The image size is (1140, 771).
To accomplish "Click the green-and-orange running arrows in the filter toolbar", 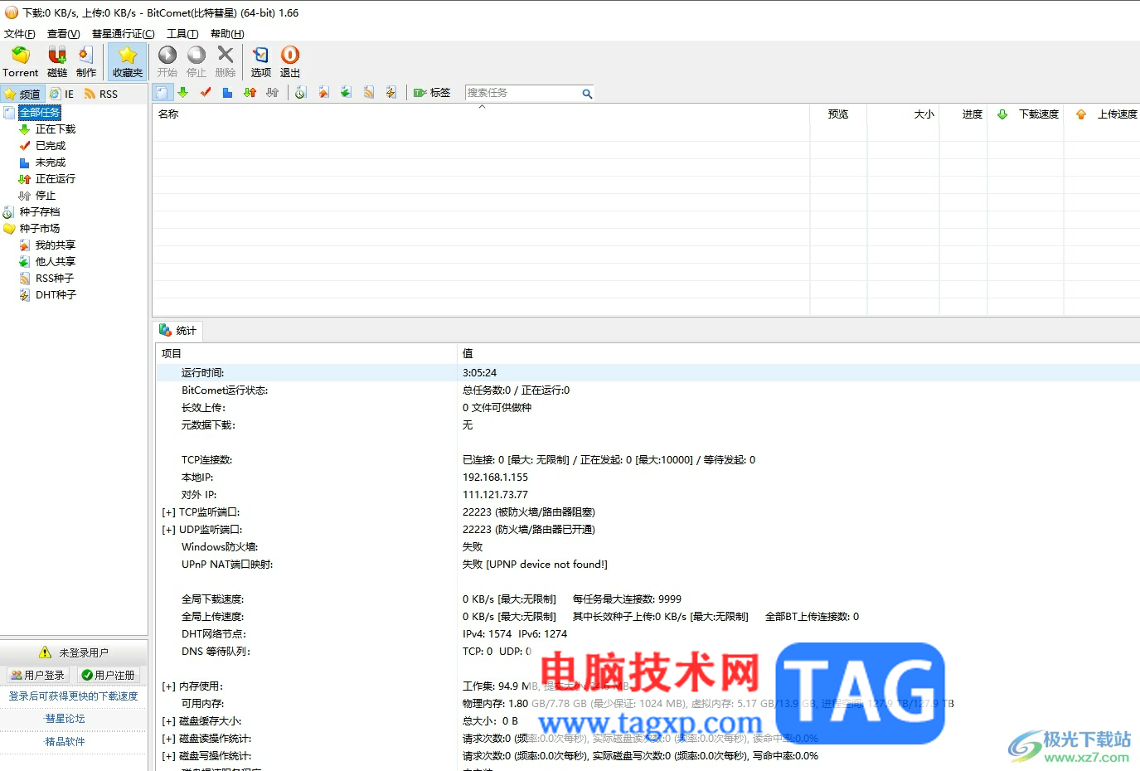I will coord(250,93).
